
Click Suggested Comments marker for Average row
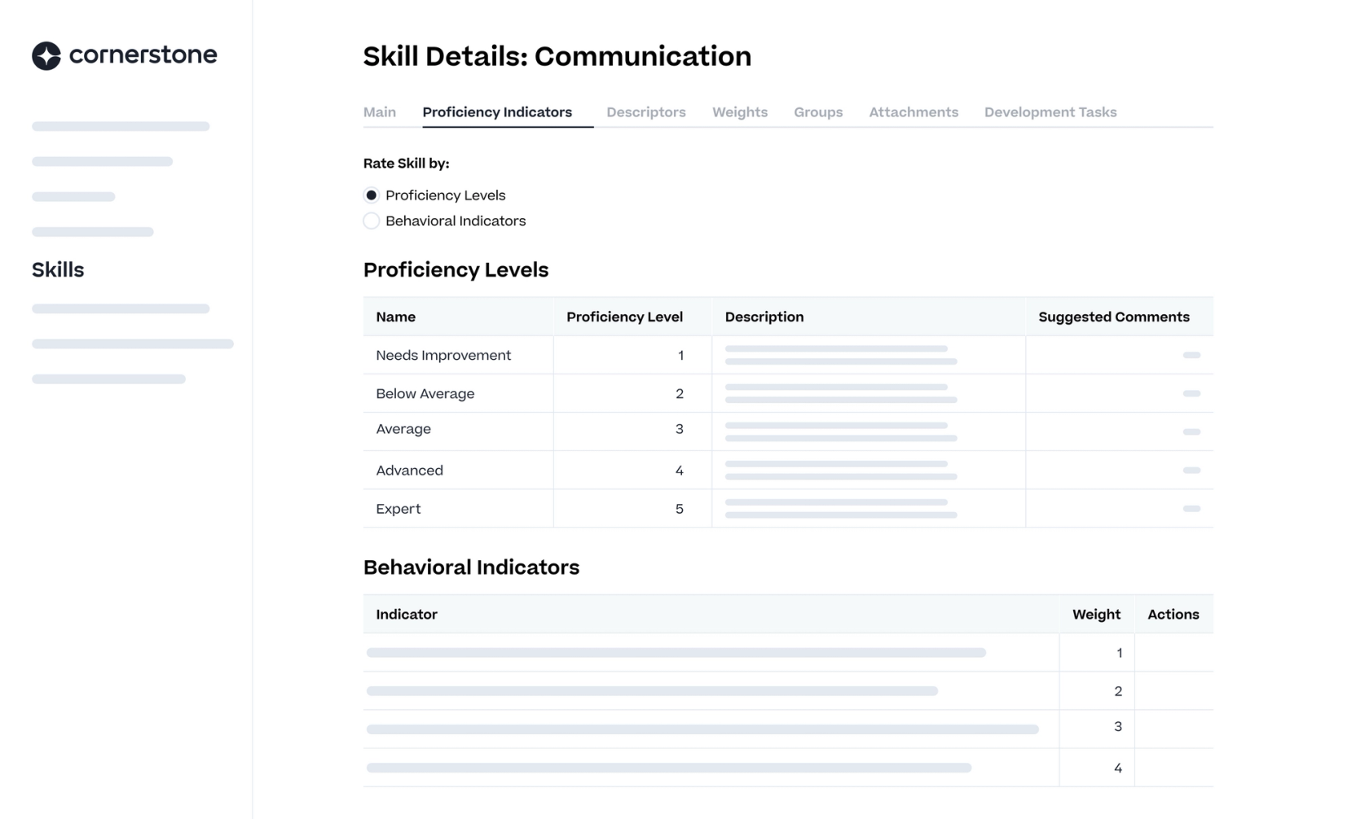tap(1191, 432)
